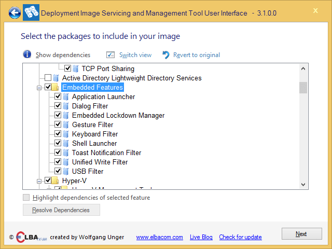
Task: Select the Hyper-V label
Action: [74, 181]
